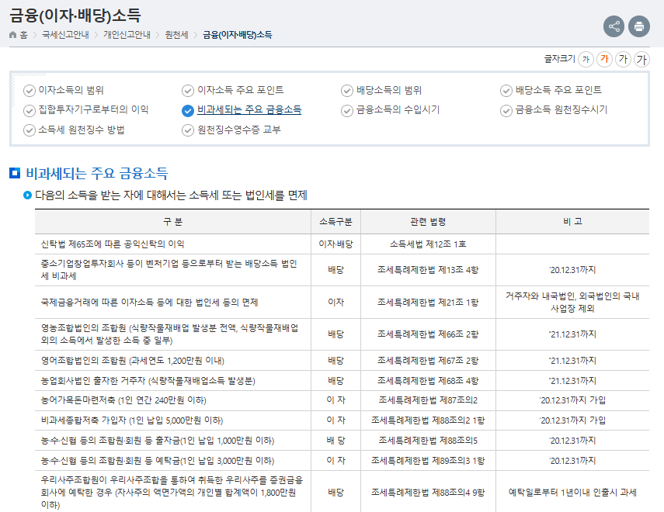Select the orange 가 default font size

[603, 60]
